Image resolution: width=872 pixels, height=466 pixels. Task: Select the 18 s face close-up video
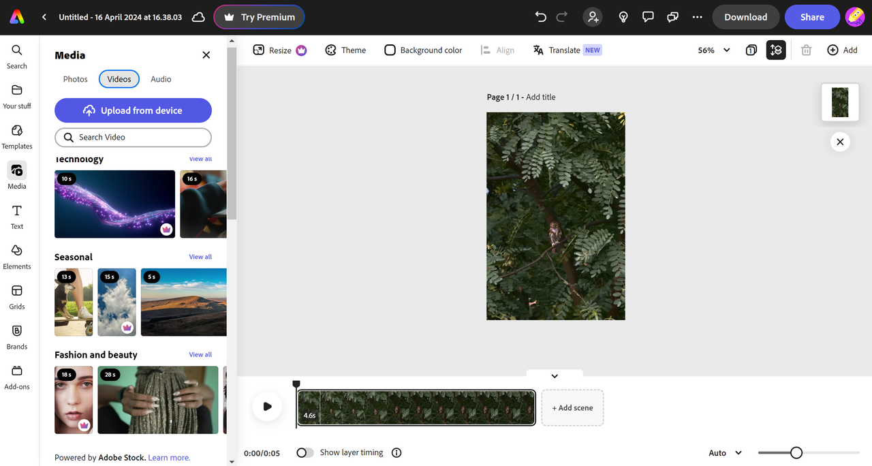pos(74,400)
